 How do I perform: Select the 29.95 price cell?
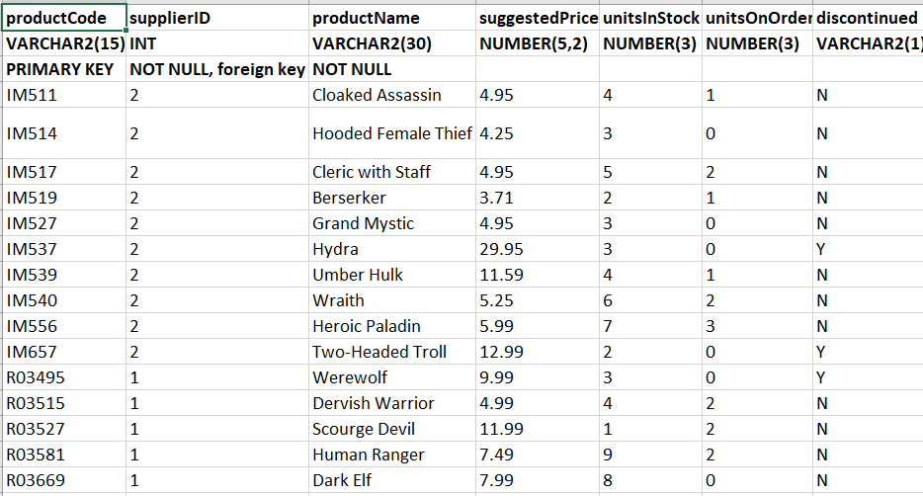tap(538, 249)
